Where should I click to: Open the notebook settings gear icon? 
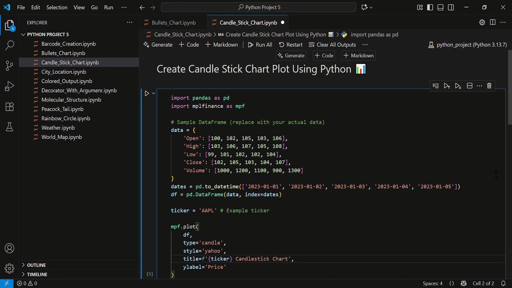tap(482, 22)
